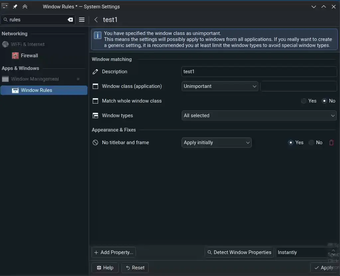Open Window Rules in the sidebar

[44, 90]
